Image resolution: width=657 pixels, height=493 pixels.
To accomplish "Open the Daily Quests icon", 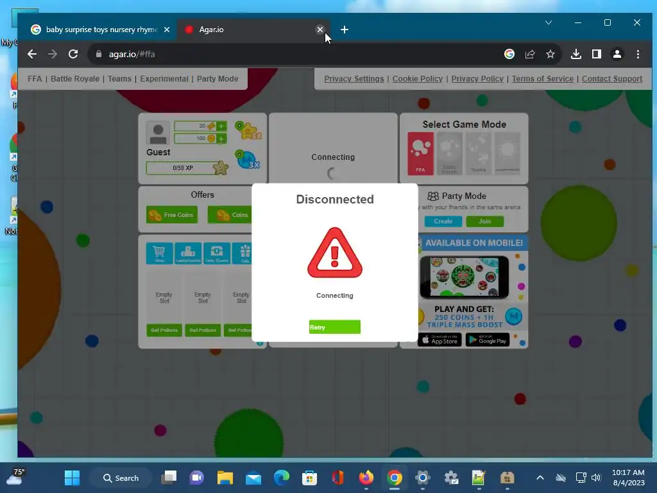I will pyautogui.click(x=217, y=253).
